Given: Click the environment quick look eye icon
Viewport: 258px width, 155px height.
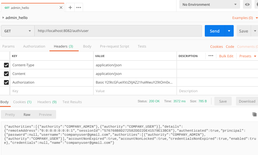Looking at the screenshot, I should 247,4.
